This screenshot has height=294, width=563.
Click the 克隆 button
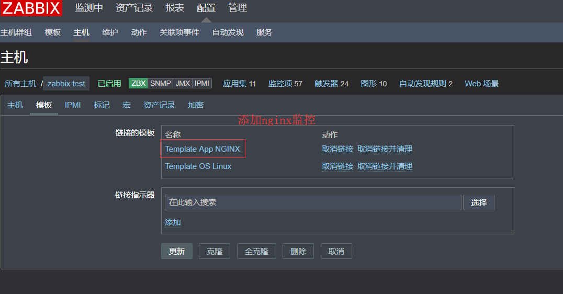click(x=215, y=251)
